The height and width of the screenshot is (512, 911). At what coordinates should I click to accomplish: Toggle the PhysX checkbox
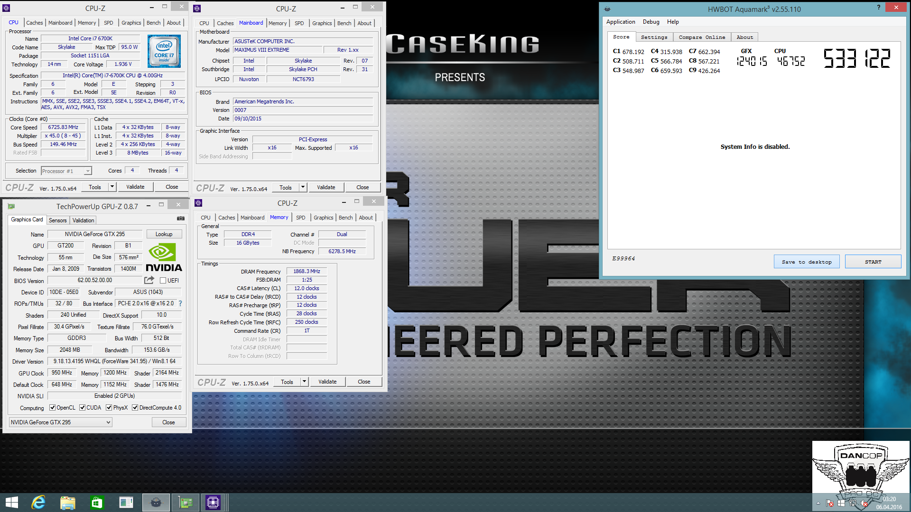point(109,408)
